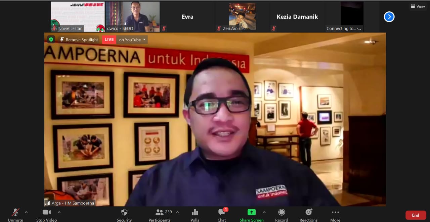
Task: Click the muted mic icon beside Zen Amir
Action: tap(219, 29)
